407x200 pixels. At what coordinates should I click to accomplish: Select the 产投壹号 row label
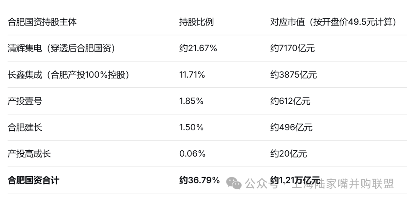point(25,101)
